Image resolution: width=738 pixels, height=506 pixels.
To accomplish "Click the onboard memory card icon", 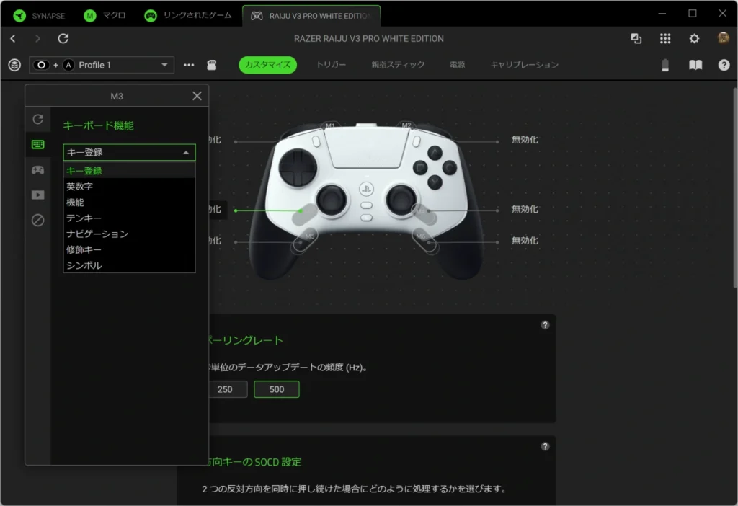I will [212, 65].
